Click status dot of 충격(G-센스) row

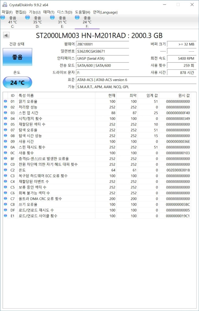coord(5,159)
